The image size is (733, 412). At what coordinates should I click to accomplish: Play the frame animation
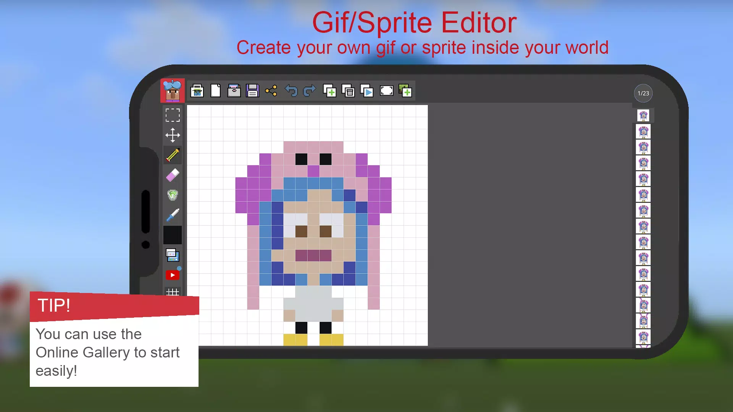point(367,91)
